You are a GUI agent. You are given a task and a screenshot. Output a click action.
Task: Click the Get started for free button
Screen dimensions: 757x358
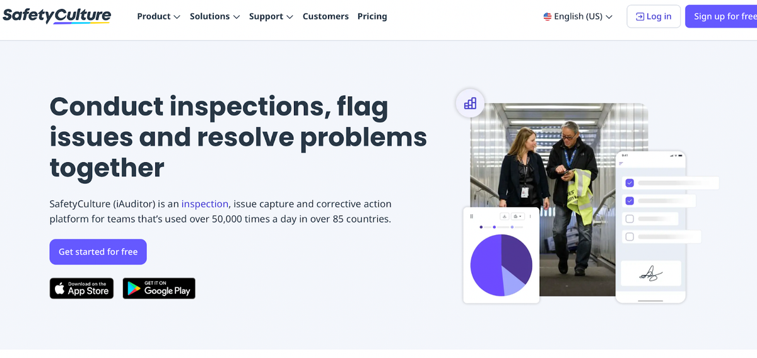coord(98,251)
